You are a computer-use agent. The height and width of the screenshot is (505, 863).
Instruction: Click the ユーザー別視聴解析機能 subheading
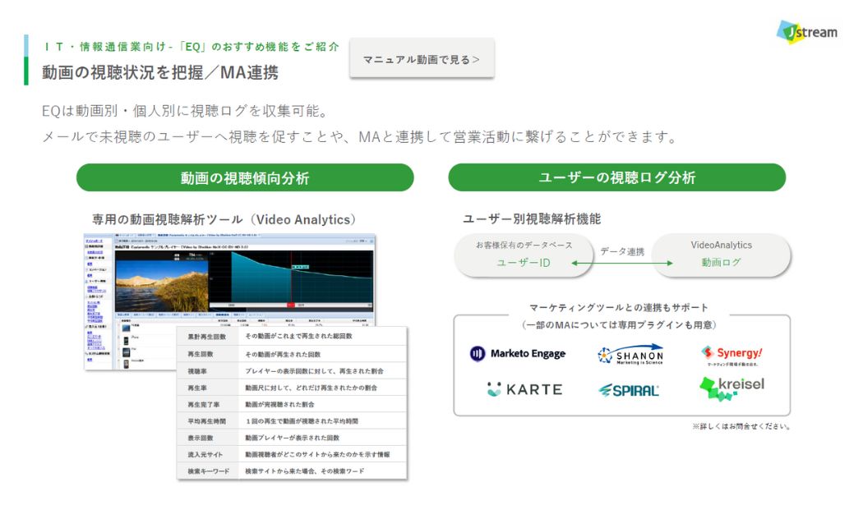pos(532,218)
